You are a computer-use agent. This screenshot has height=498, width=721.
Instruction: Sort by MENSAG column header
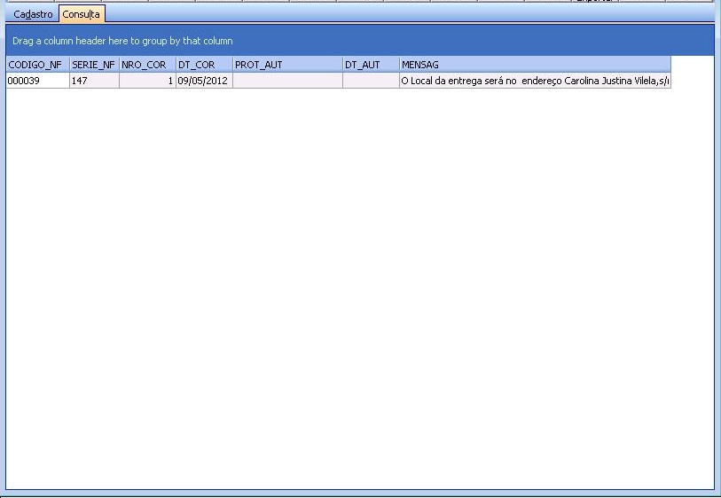tap(534, 65)
